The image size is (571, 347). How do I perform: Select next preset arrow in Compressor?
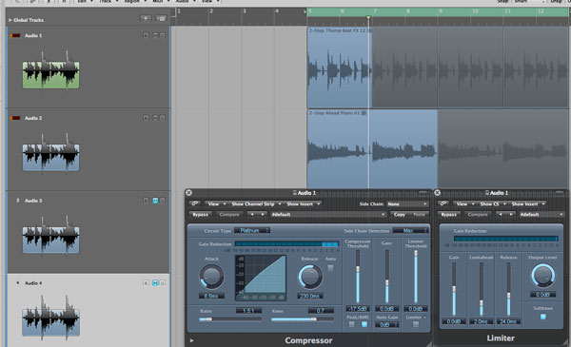pyautogui.click(x=263, y=214)
